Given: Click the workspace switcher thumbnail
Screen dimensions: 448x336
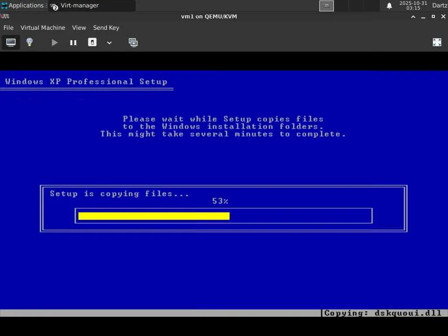Looking at the screenshot, I should coord(326,6).
